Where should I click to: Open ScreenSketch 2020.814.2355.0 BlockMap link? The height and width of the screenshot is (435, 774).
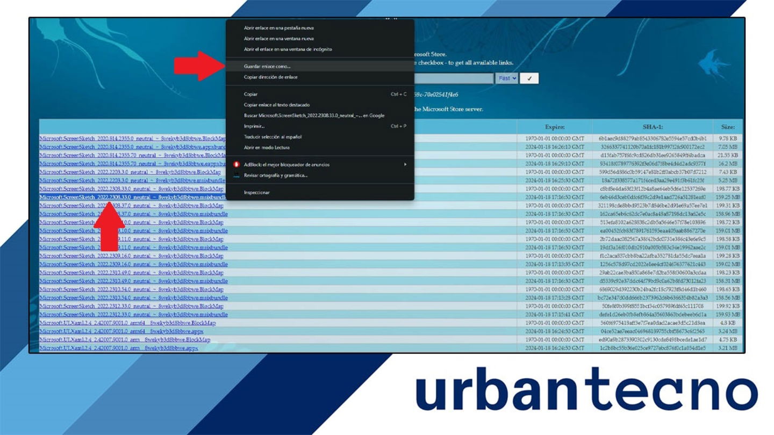pyautogui.click(x=132, y=139)
